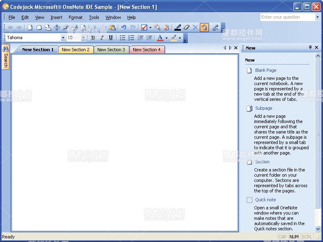
Task: Click the Print icon
Action: tap(75, 27)
